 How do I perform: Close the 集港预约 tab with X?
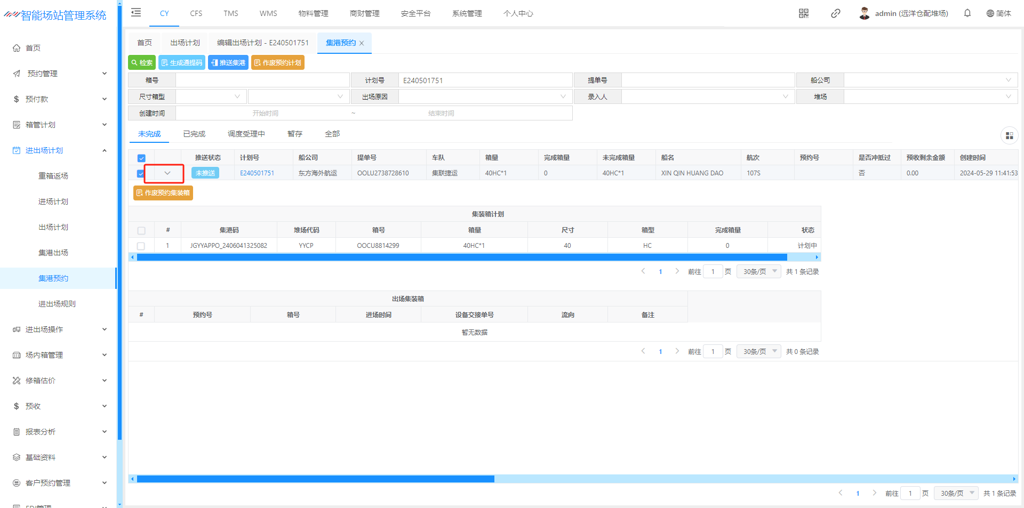click(362, 43)
